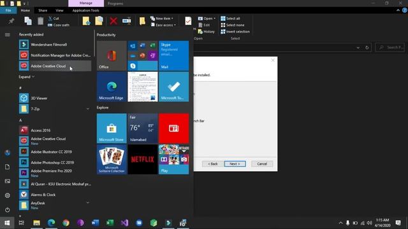Image resolution: width=408 pixels, height=229 pixels.
Task: Open File Explorer from the taskbar
Action: (x=36, y=223)
